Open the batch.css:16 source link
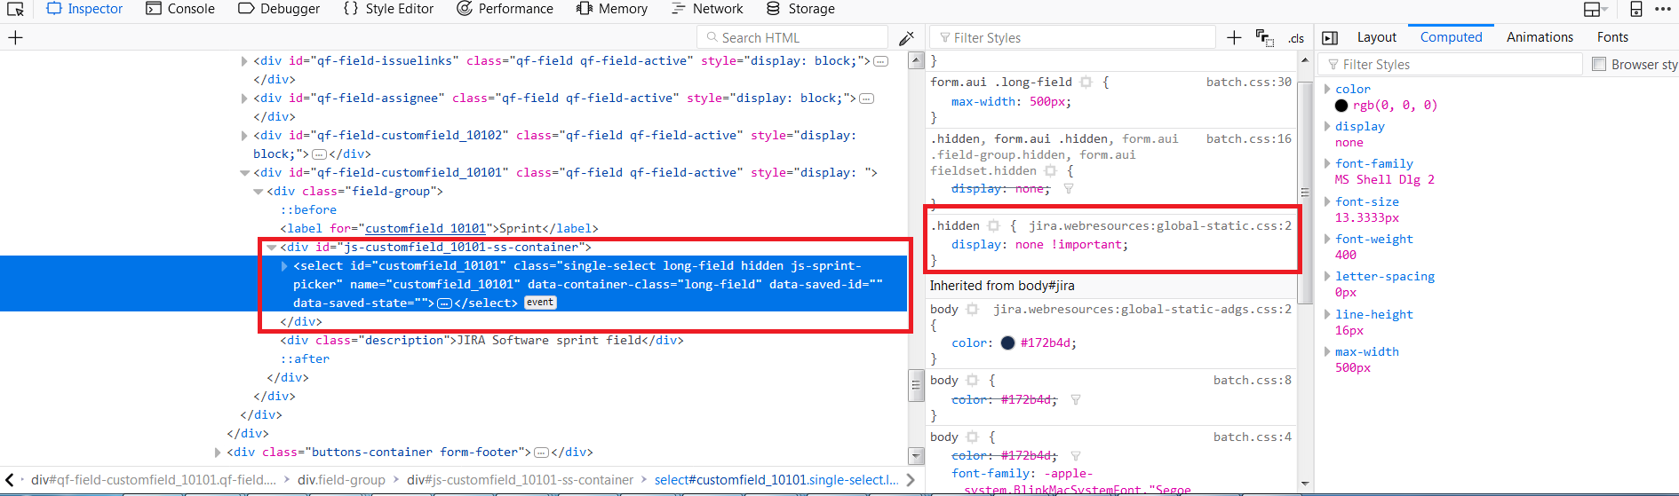 point(1248,138)
